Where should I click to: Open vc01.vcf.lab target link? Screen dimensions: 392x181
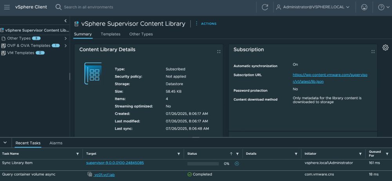(105, 175)
